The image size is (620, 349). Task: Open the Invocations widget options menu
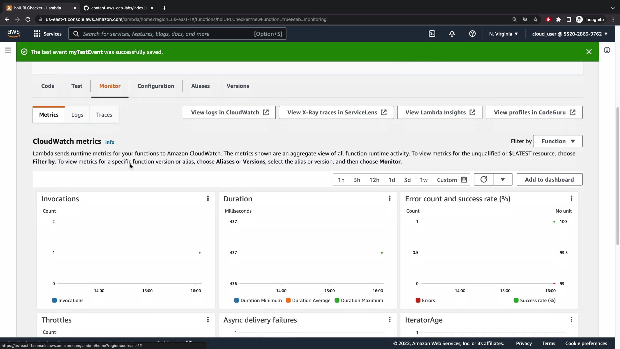[x=208, y=198]
